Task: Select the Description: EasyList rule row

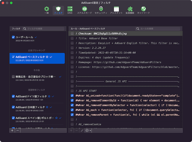Action: [125, 43]
